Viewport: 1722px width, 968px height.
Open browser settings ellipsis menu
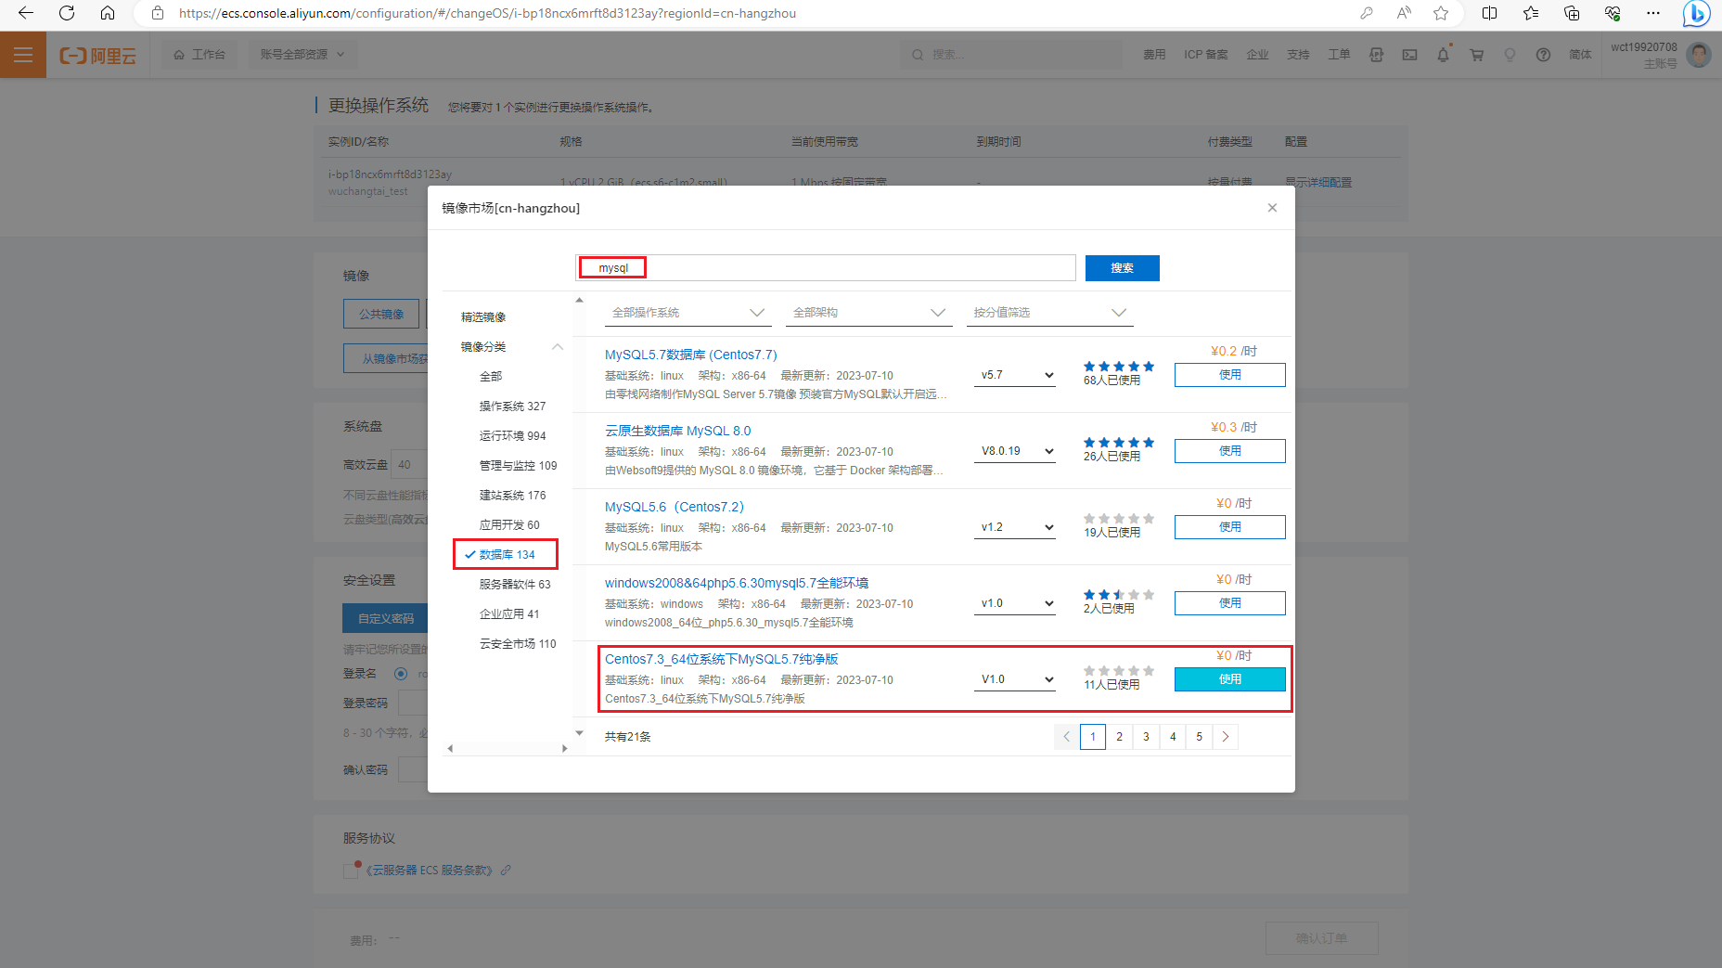click(x=1653, y=13)
